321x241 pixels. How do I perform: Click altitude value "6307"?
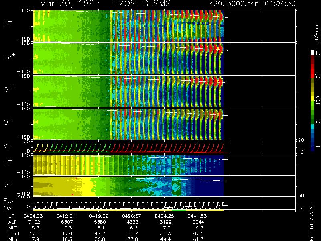point(67,222)
